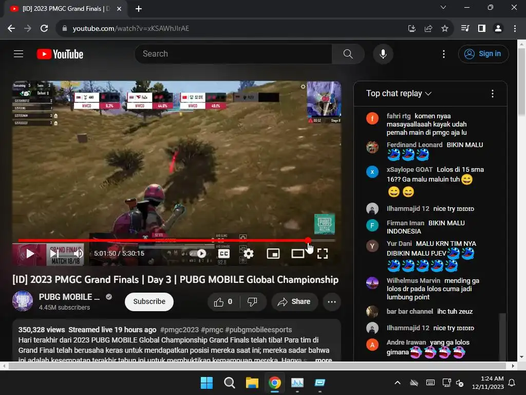The height and width of the screenshot is (395, 526).
Task: Dislike this video
Action: tap(252, 301)
